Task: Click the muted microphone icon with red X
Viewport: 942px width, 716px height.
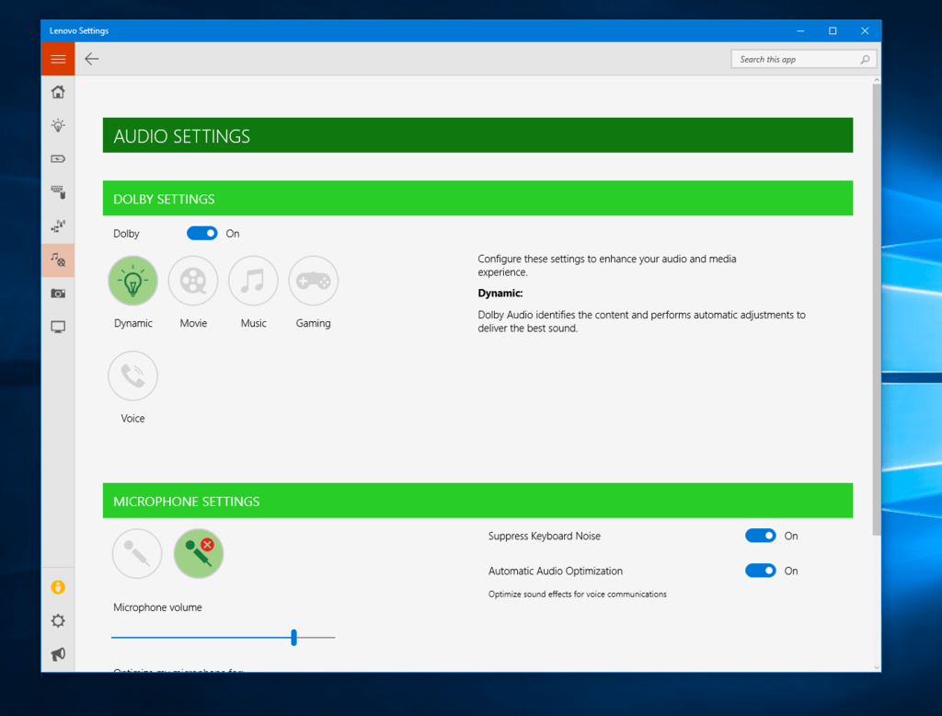Action: click(199, 554)
